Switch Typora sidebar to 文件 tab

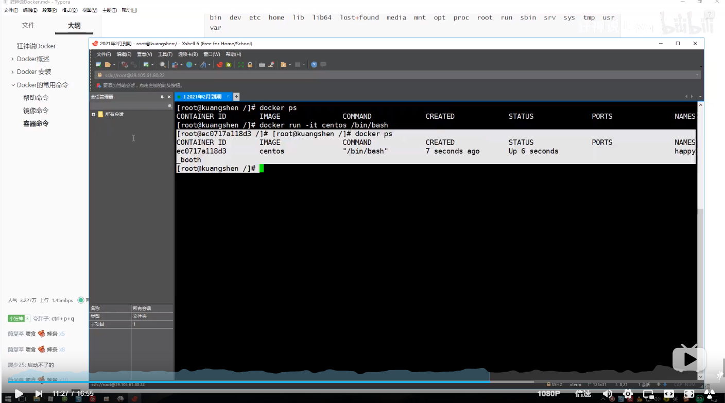click(x=29, y=25)
